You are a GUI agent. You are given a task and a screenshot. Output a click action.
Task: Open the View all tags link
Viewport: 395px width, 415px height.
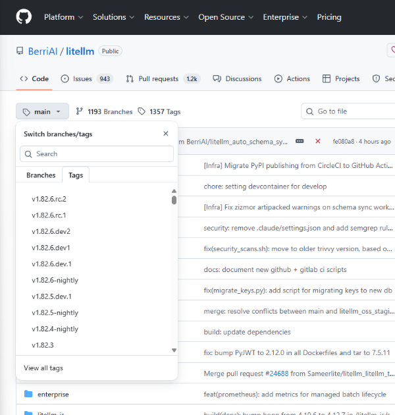coord(43,368)
